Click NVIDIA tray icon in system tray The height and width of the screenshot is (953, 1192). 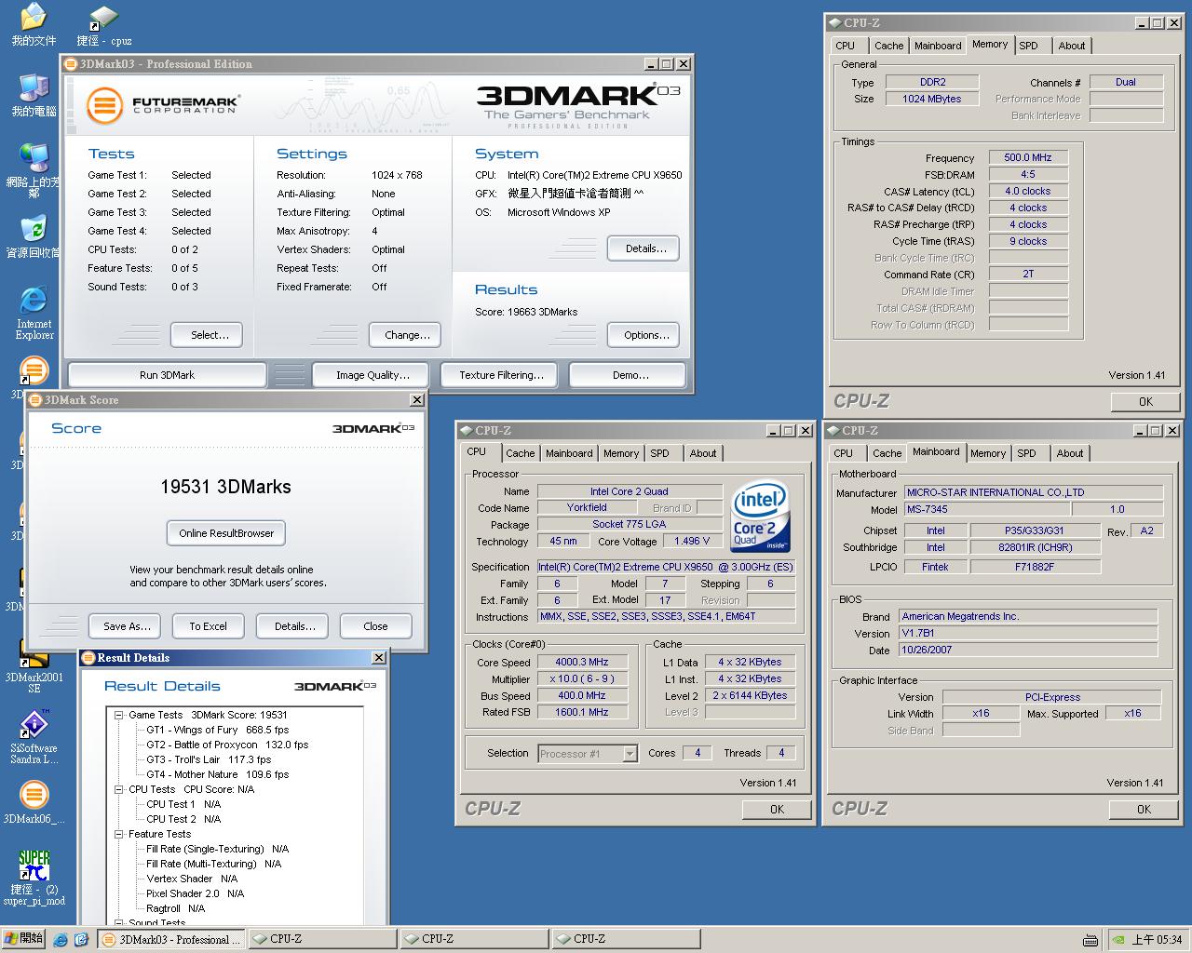coord(1117,939)
